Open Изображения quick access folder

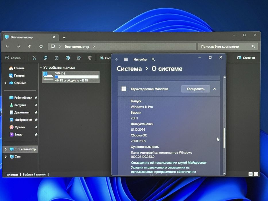[21, 120]
